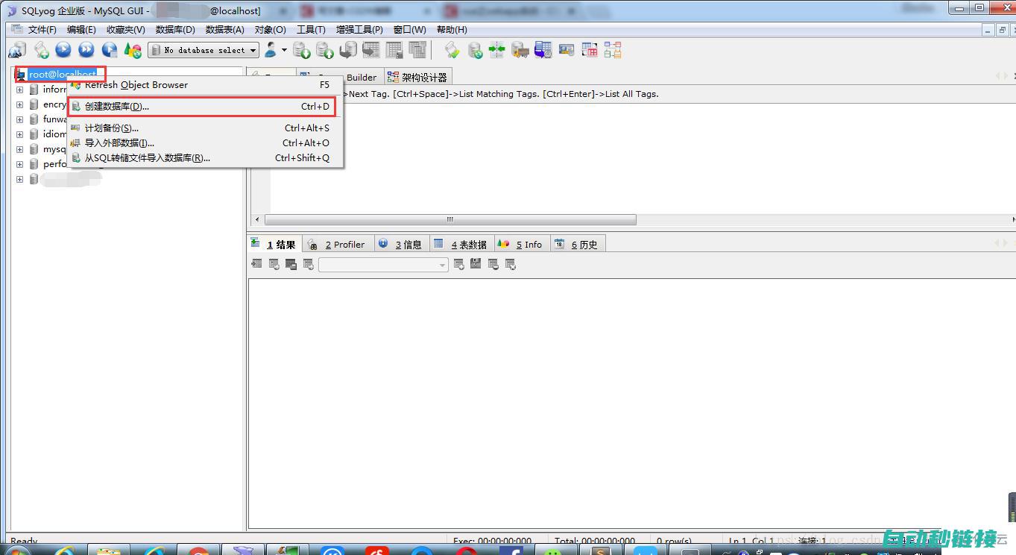This screenshot has width=1016, height=555.
Task: Click the left arrow of editor horizontal scrollbar
Action: click(x=258, y=219)
